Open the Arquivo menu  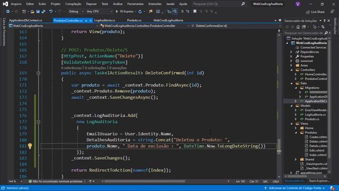pyautogui.click(x=16, y=4)
